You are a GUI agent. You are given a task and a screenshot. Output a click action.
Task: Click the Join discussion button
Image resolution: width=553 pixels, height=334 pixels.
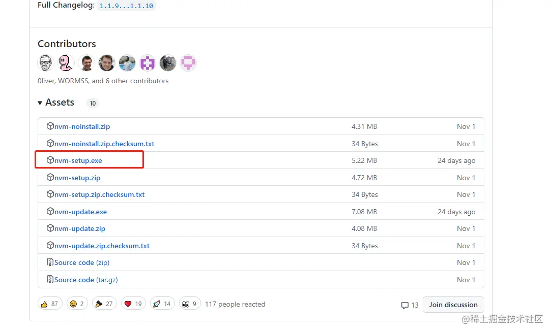pos(453,305)
